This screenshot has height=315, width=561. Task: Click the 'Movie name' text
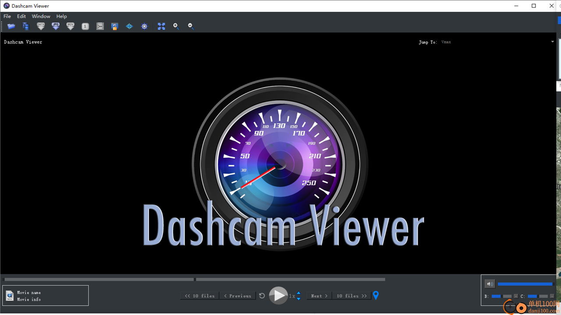(29, 292)
